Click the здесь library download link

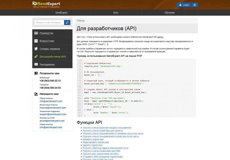160,37
